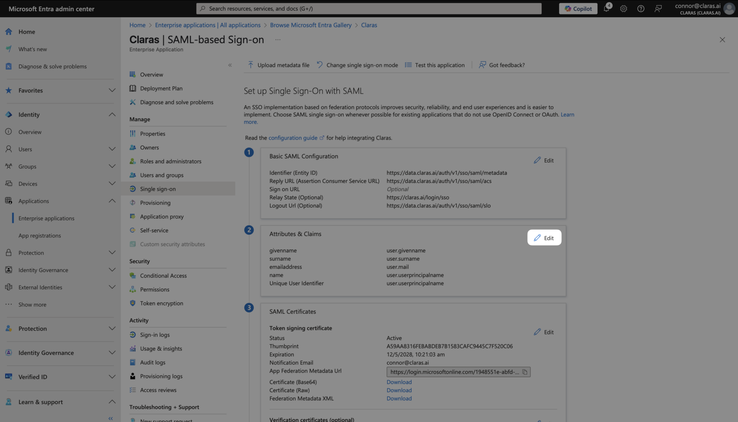Edit Attributes & Claims section
This screenshot has width=738, height=422.
[544, 238]
